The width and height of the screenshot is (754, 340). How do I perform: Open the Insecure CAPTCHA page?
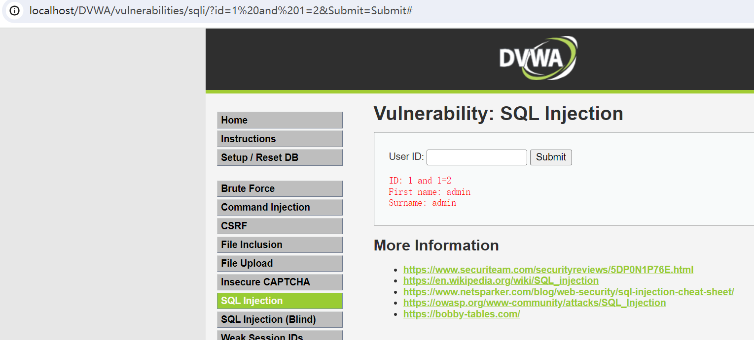tap(280, 282)
